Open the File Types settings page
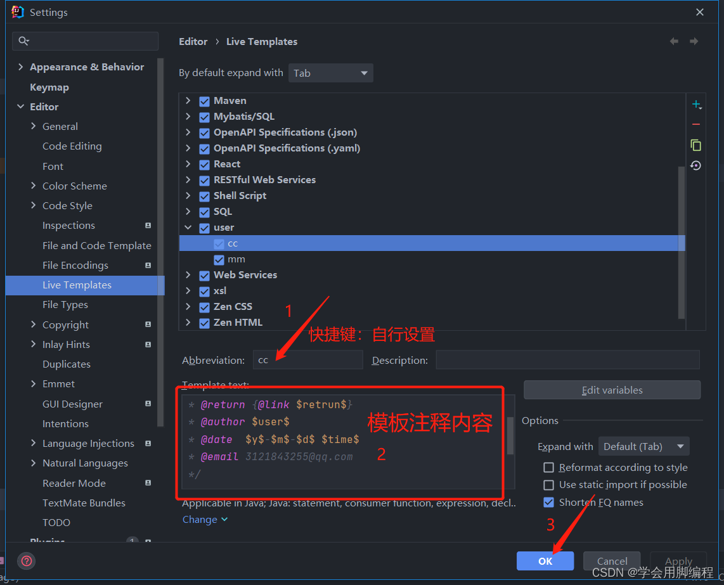Screen dimensions: 724x585 [65, 305]
